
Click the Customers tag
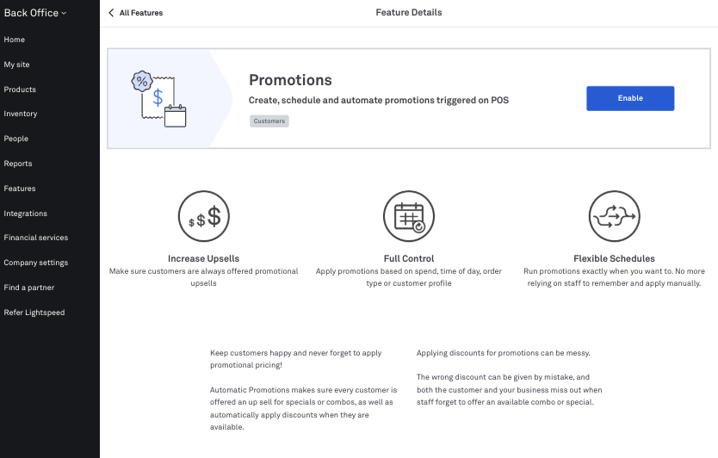269,121
